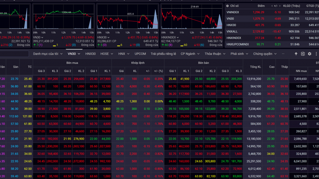Change index on the HNX30 chart selector
Image resolution: width=319 pixels, height=179 pixels.
pos(103,37)
